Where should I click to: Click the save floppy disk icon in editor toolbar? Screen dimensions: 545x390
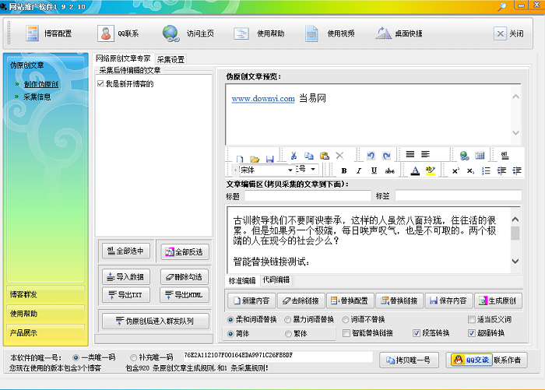269,158
